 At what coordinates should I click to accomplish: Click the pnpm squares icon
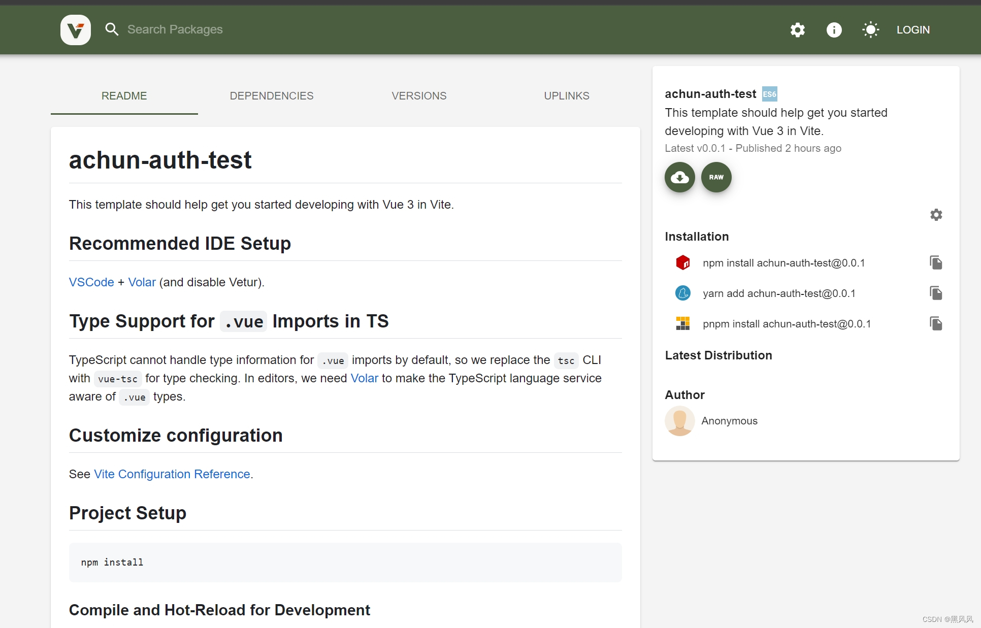(683, 323)
